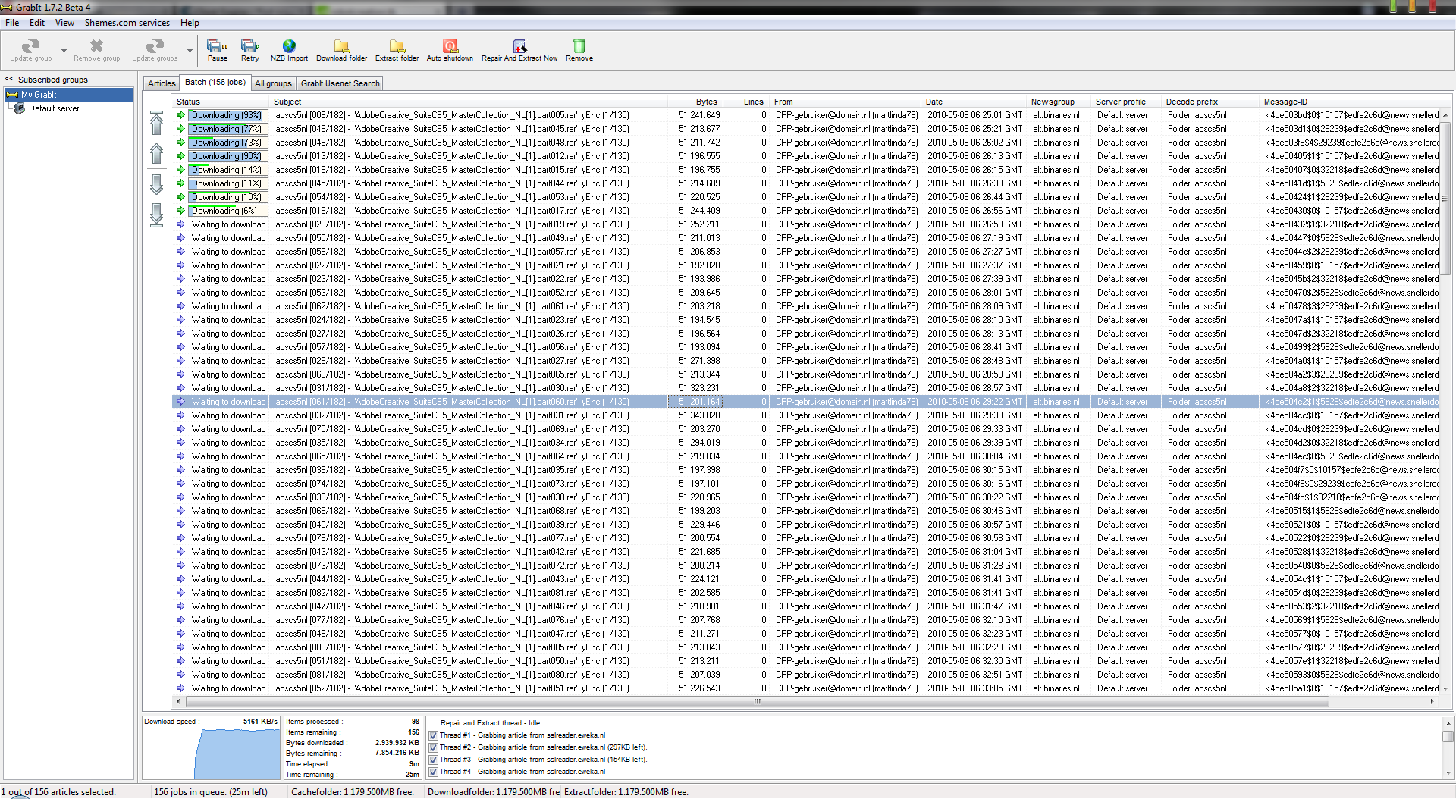The image size is (1456, 799).
Task: Sort the list by the Subject column
Action: pos(469,102)
